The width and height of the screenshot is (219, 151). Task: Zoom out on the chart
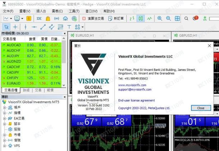[168, 18]
